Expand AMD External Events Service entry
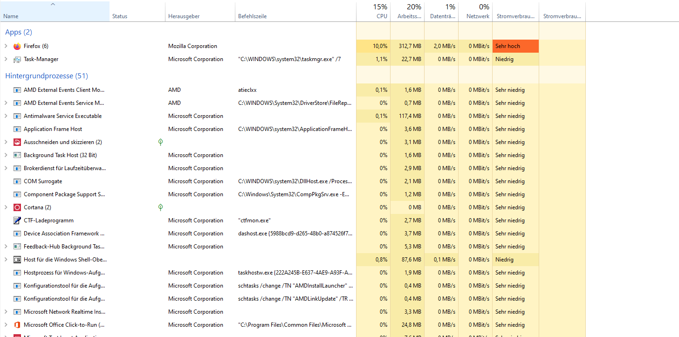The height and width of the screenshot is (337, 679). pos(6,103)
